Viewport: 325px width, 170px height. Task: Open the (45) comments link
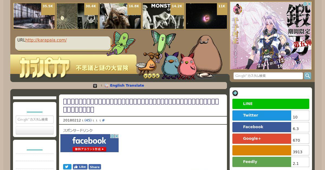point(88,120)
